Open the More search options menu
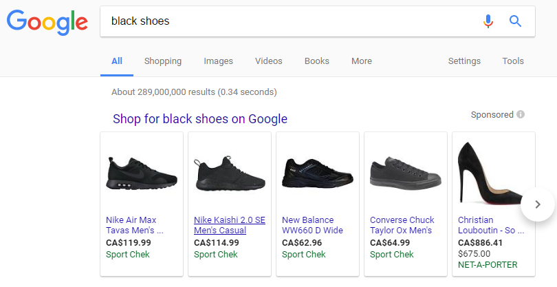557x287 pixels. click(x=361, y=61)
